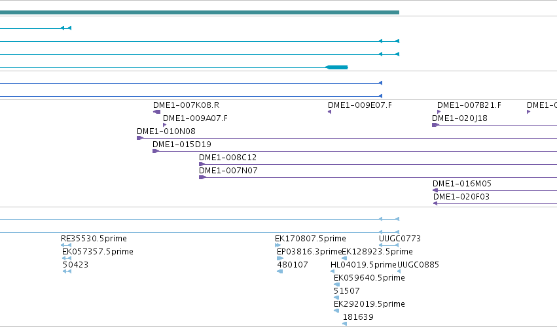Select the EK059640.5prime EST label
This screenshot has height=327, width=557.
tap(369, 278)
